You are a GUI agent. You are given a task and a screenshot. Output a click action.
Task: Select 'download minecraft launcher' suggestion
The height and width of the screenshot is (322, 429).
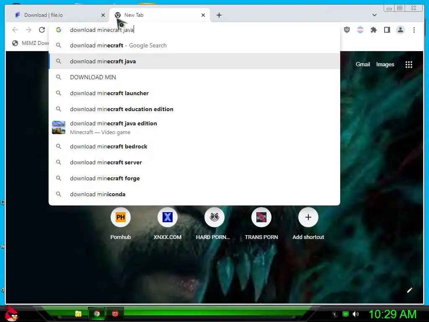click(x=194, y=93)
